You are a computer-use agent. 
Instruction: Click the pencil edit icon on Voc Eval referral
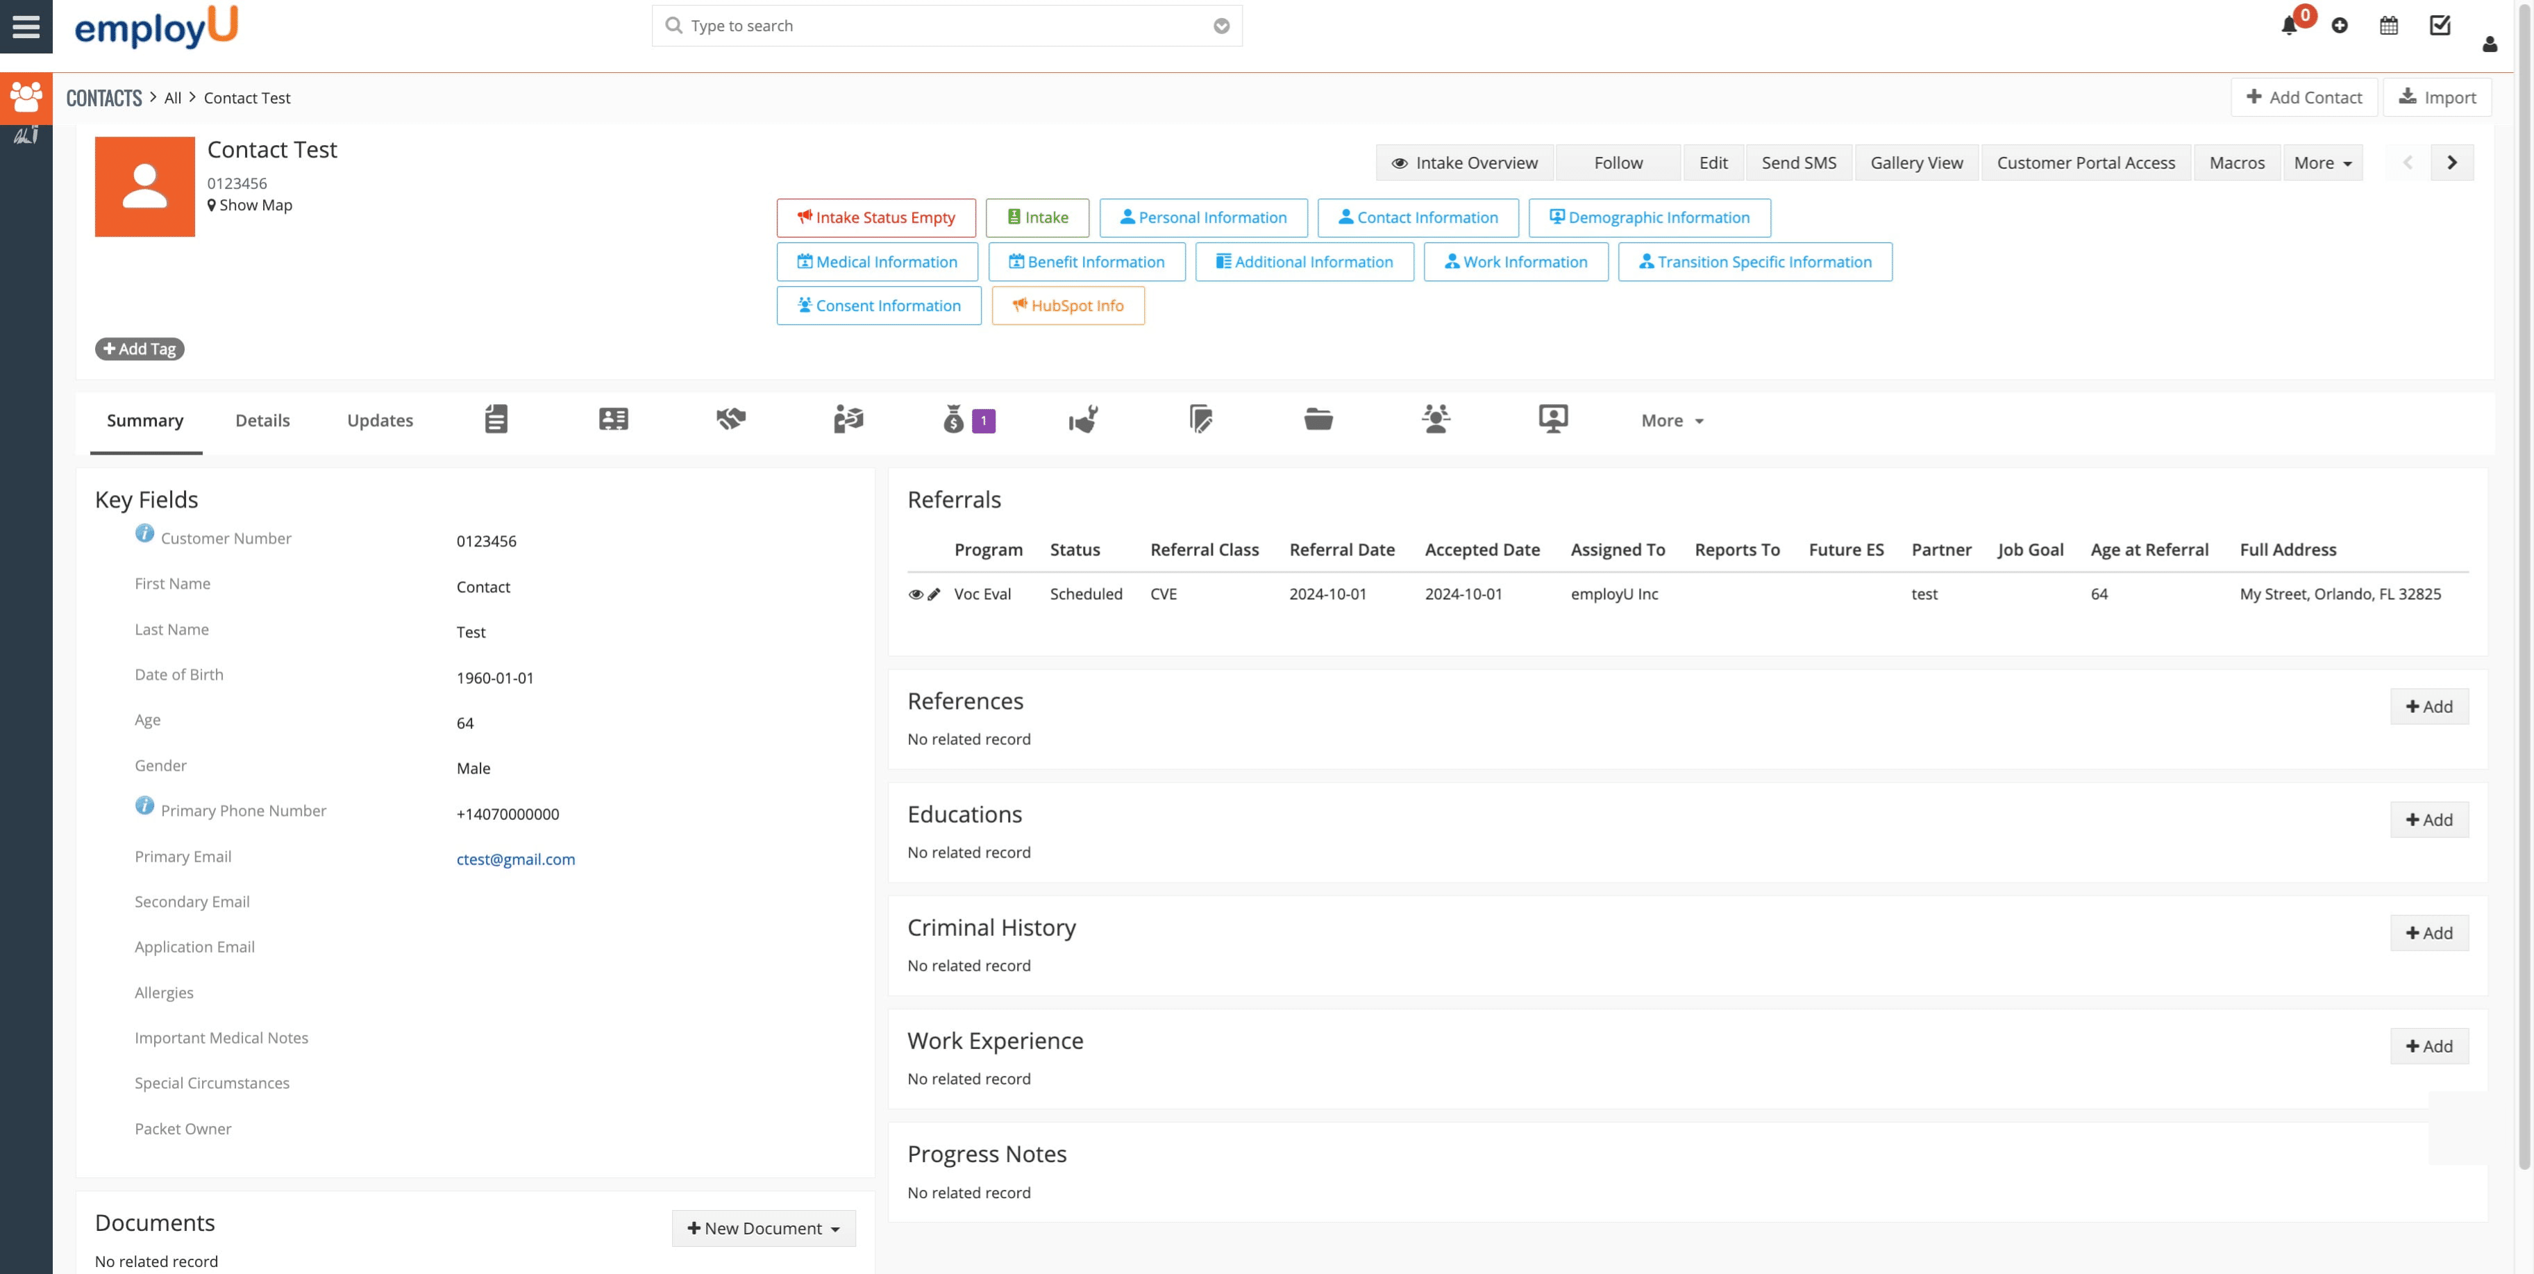[x=934, y=594]
